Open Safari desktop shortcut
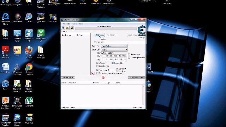 (29, 18)
